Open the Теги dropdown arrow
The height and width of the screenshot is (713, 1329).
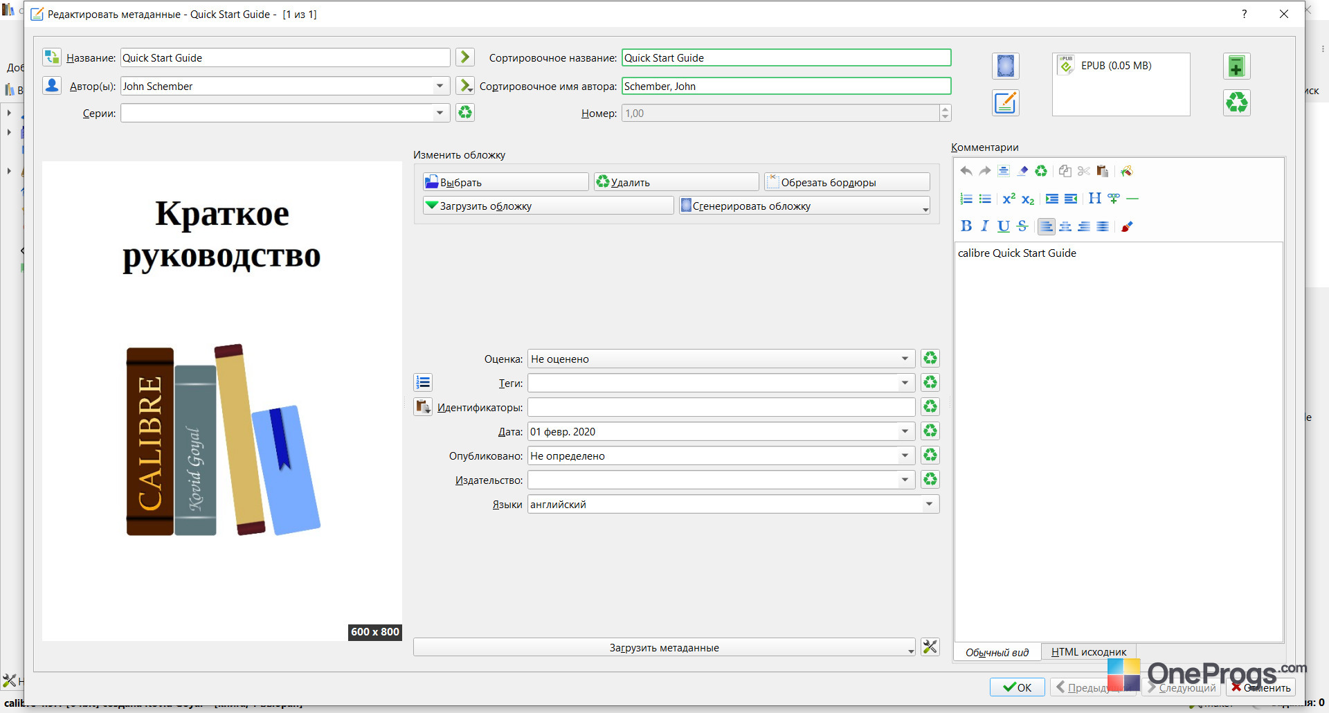pyautogui.click(x=905, y=383)
